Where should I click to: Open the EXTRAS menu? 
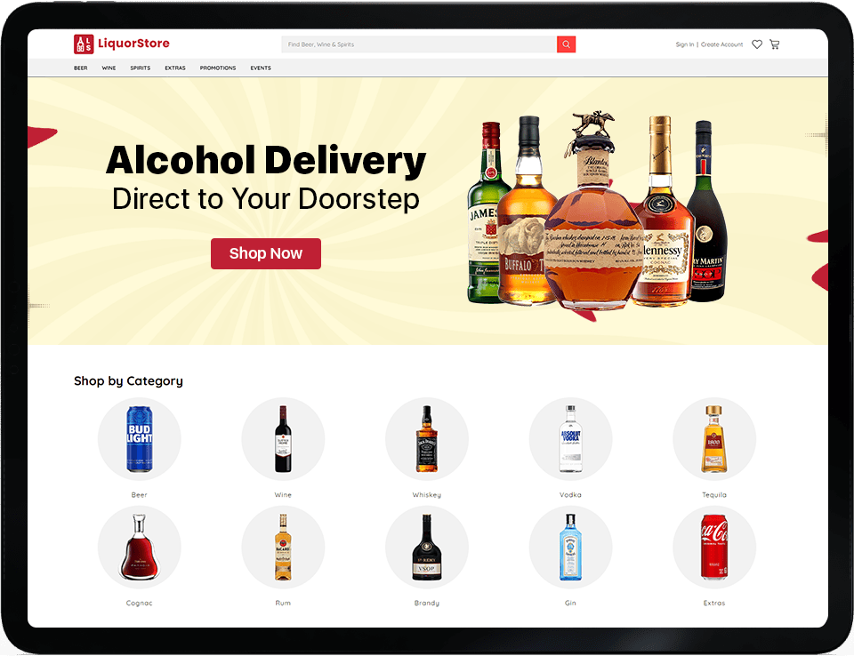175,68
